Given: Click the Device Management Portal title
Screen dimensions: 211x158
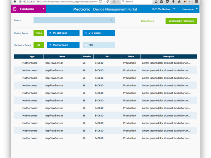Looking at the screenshot, I should 115,9.
